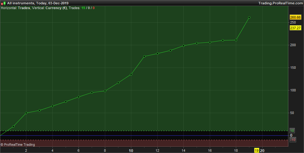The width and height of the screenshot is (304, 153).
Task: Select the data point for trade 18
Action: point(236,40)
